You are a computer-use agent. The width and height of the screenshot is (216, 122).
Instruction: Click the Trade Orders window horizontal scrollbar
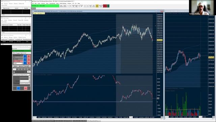(16, 32)
